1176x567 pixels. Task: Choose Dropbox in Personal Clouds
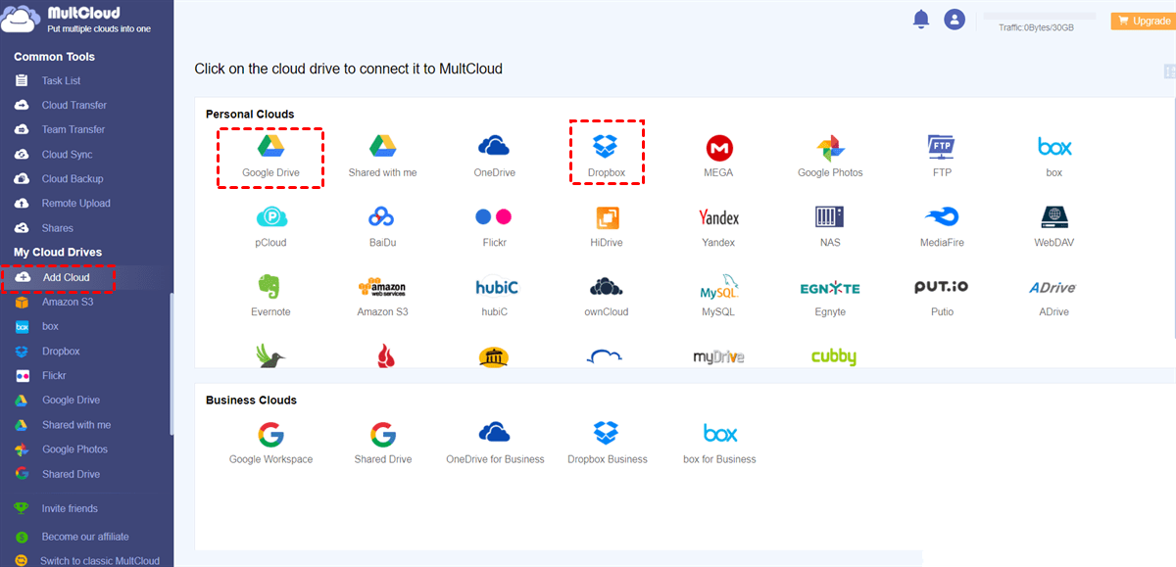point(606,157)
